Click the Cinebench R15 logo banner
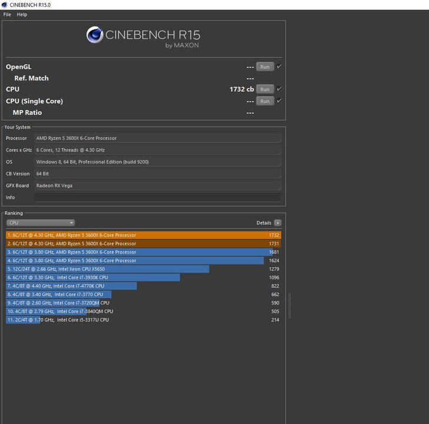The image size is (429, 424). [143, 38]
